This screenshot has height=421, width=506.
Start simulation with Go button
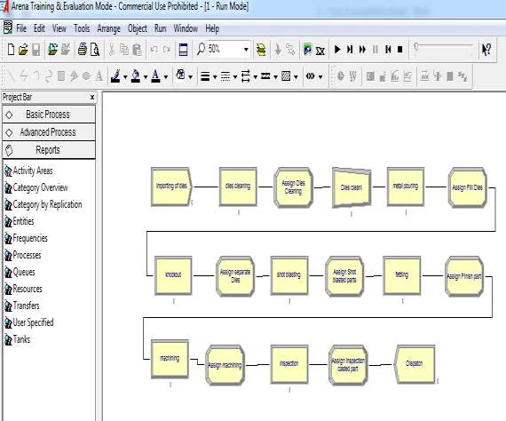click(337, 50)
